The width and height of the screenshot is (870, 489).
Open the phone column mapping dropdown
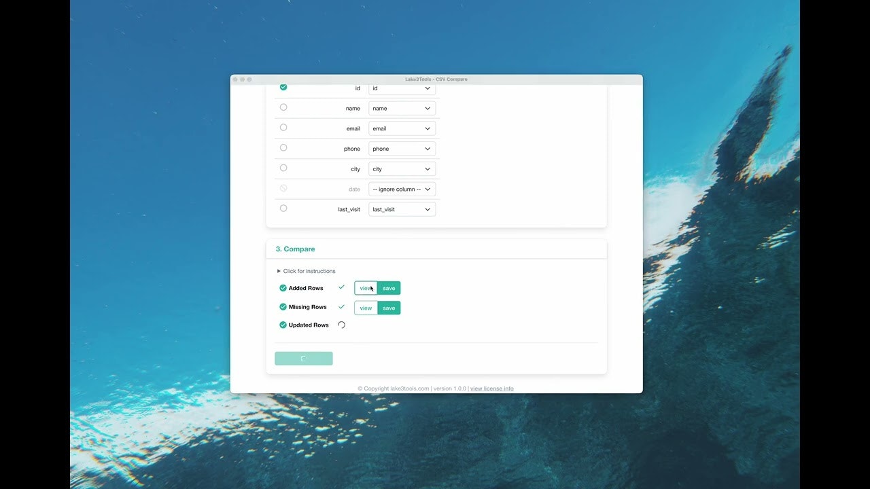point(401,148)
